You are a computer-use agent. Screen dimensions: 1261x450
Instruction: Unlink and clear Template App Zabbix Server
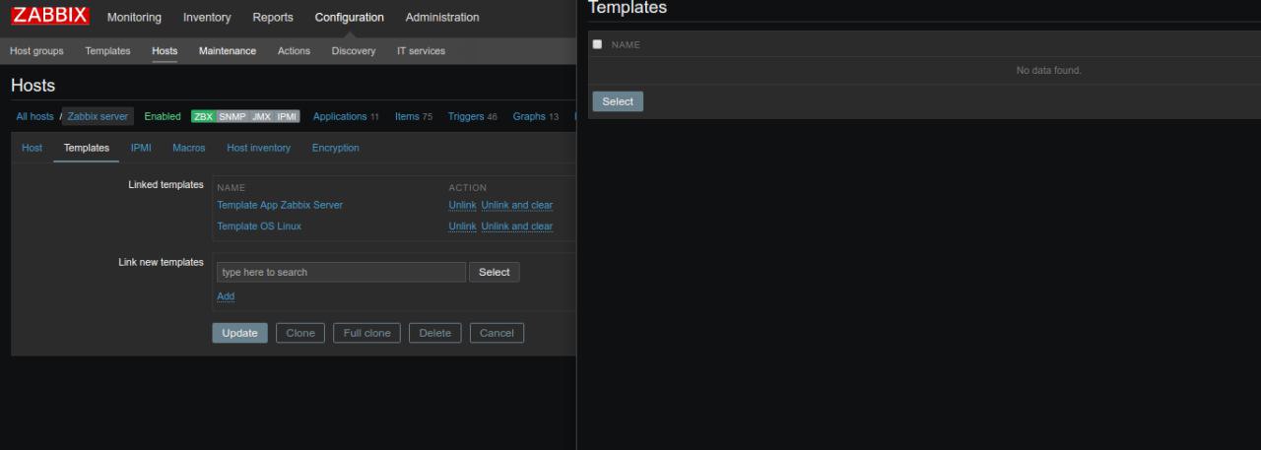517,205
